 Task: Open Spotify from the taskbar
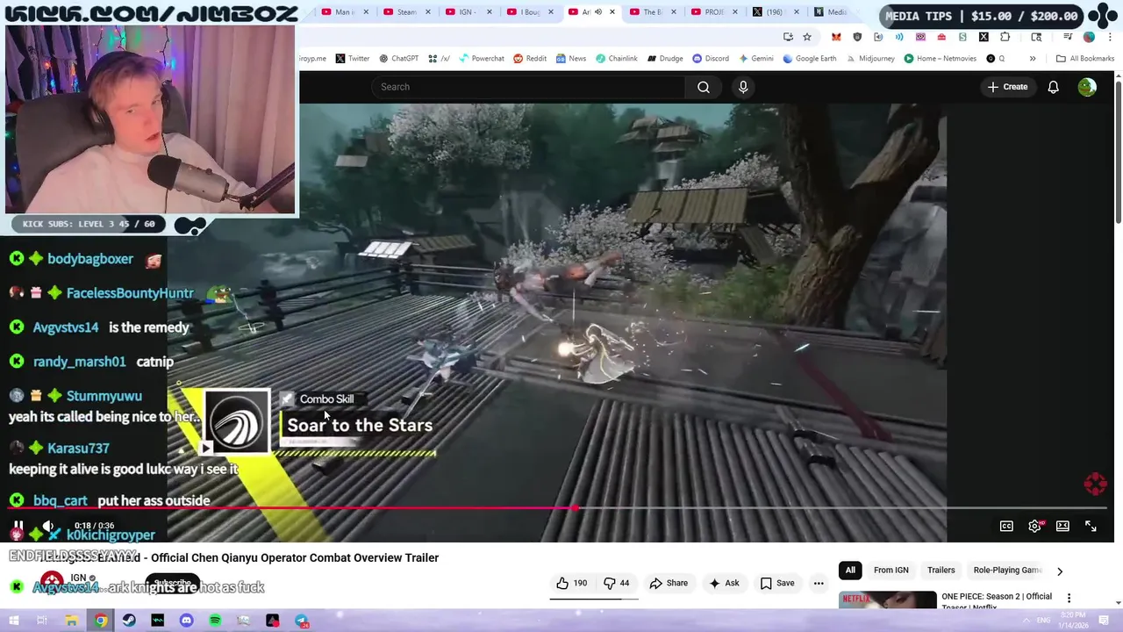coord(215,621)
